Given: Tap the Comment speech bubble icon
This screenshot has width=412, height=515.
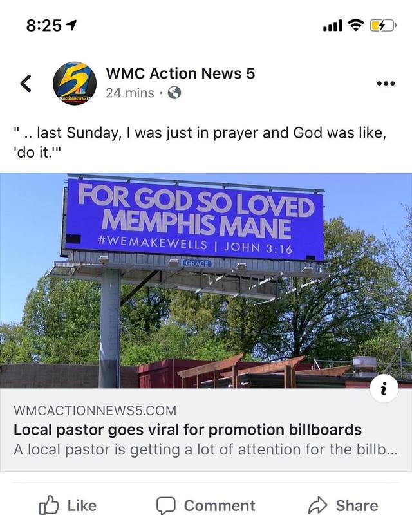Looking at the screenshot, I should pos(166,505).
